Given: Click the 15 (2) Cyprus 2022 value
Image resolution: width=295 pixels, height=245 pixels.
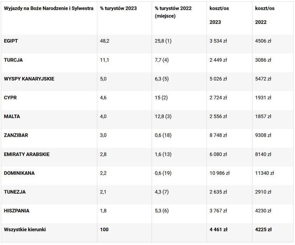Looking at the screenshot, I should 161,98.
